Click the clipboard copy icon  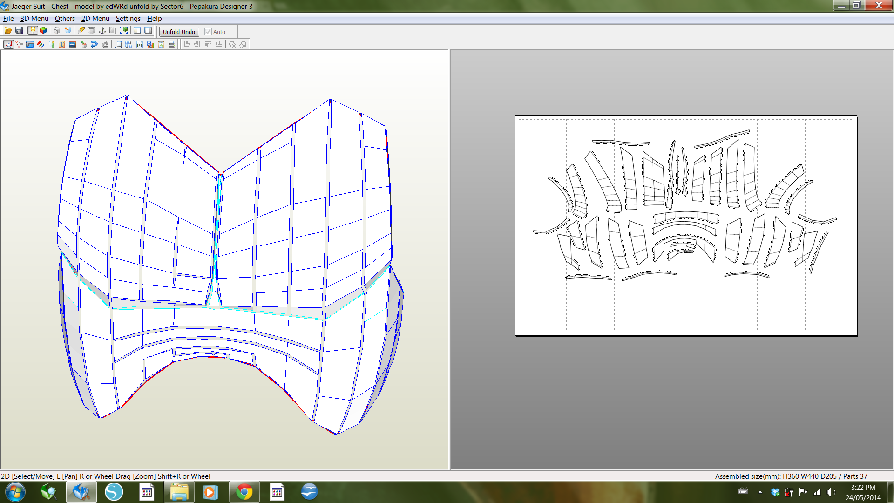pos(161,44)
